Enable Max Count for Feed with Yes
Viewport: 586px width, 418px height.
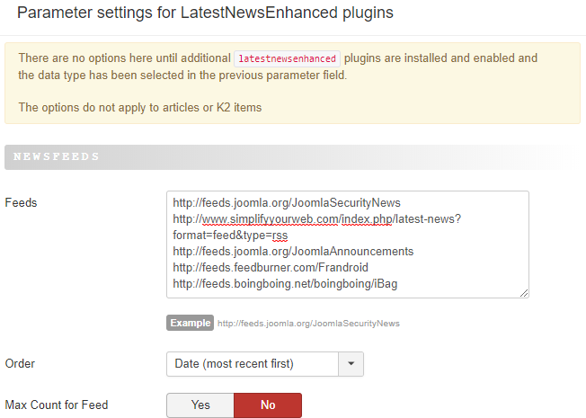tap(200, 405)
